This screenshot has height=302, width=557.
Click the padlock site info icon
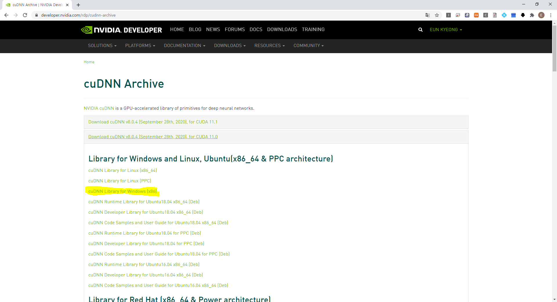(36, 15)
